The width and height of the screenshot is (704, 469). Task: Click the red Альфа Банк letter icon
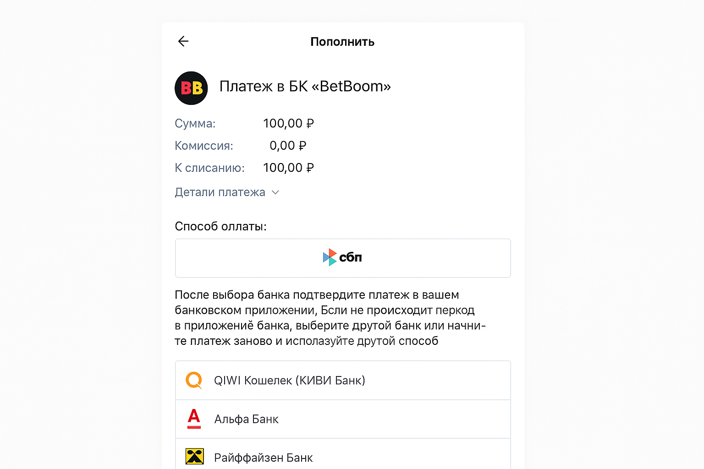[x=194, y=419]
